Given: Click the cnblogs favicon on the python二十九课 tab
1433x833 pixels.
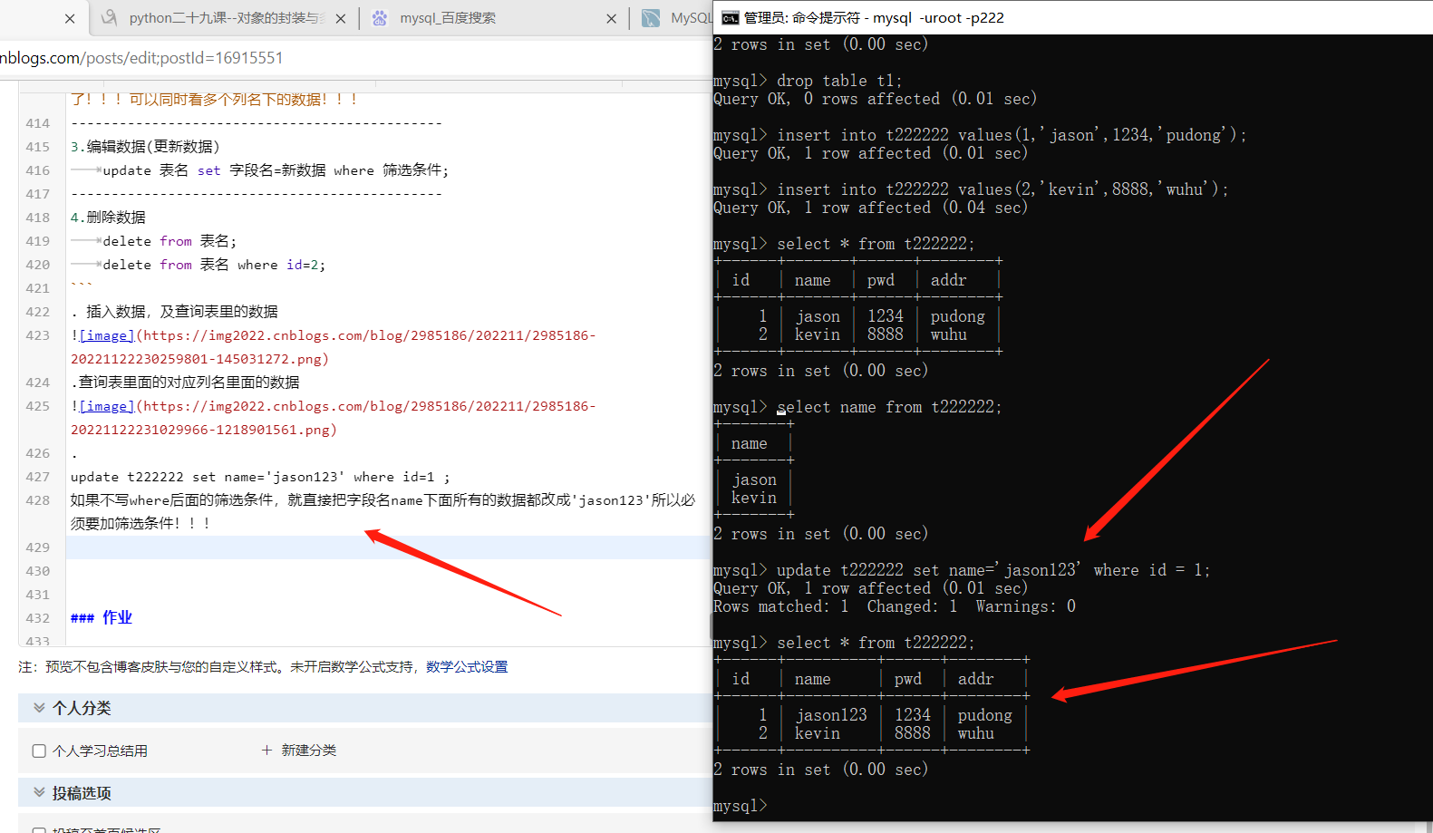Looking at the screenshot, I should click(110, 18).
